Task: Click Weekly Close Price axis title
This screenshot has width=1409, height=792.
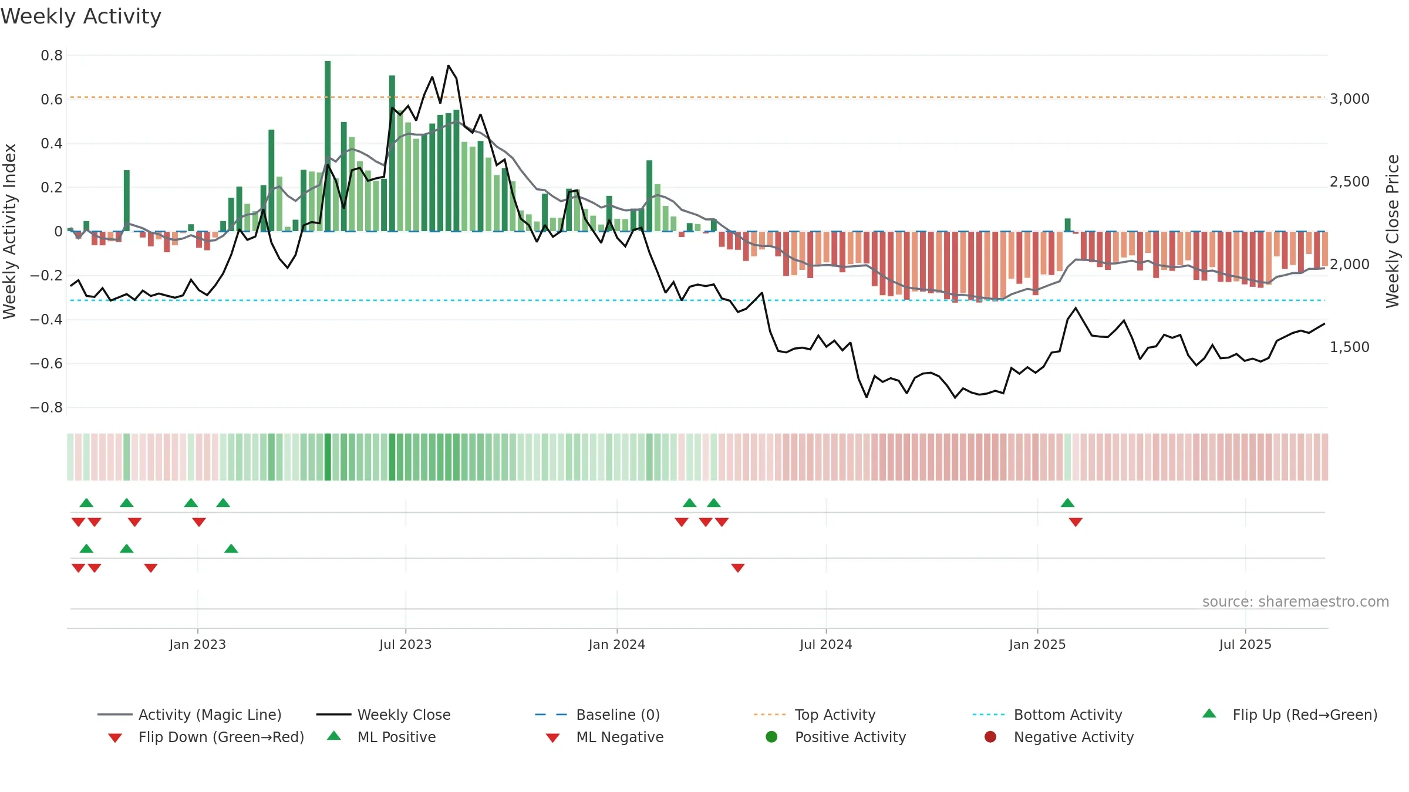Action: tap(1393, 231)
